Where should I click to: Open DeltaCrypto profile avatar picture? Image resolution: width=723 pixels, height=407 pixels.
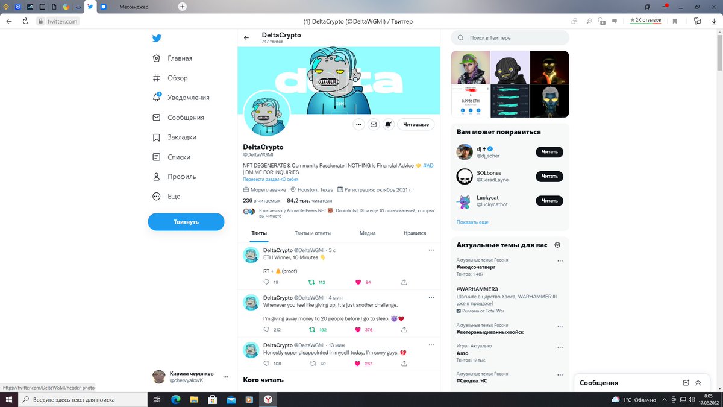(267, 115)
